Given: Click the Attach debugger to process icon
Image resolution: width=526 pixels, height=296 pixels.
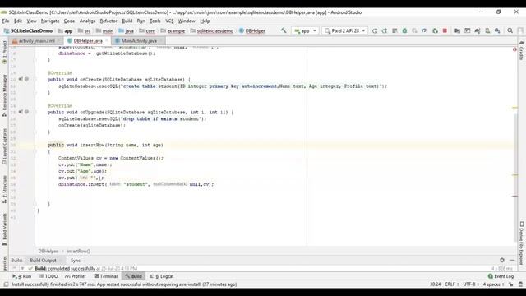Looking at the screenshot, I should point(435,30).
